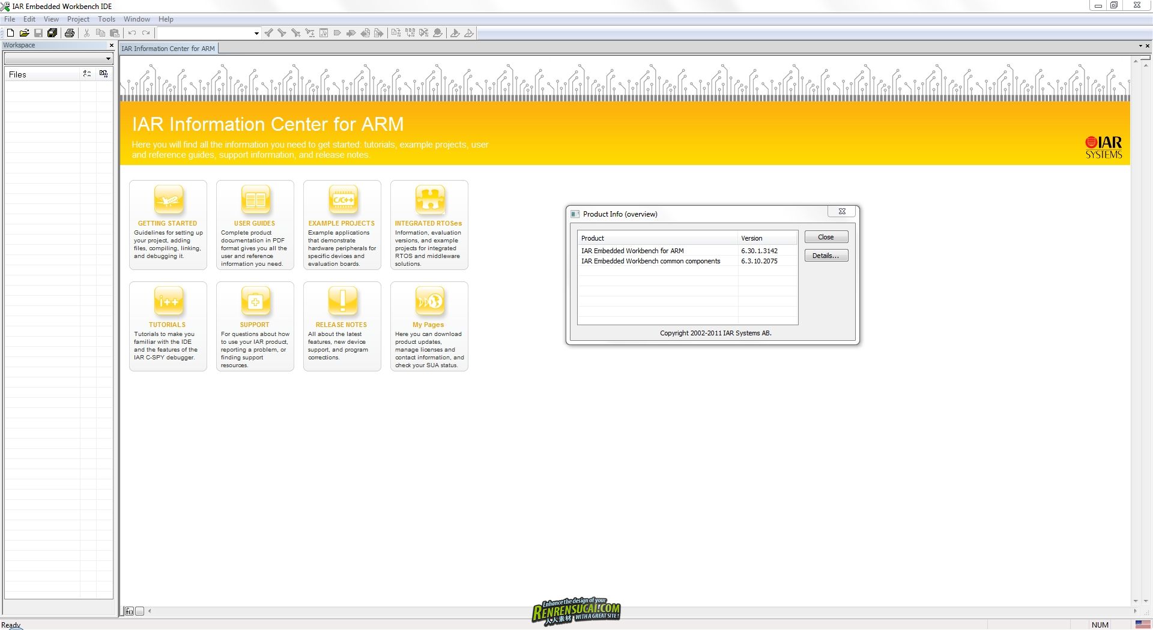This screenshot has width=1153, height=630.
Task: Open the Tools menu
Action: 106,19
